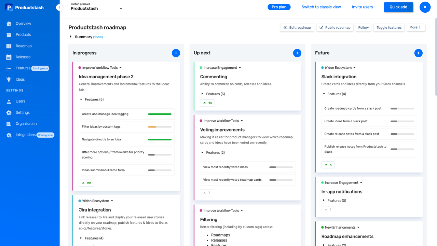This screenshot has height=246, width=437.
Task: Click the Quick add button
Action: (x=398, y=7)
